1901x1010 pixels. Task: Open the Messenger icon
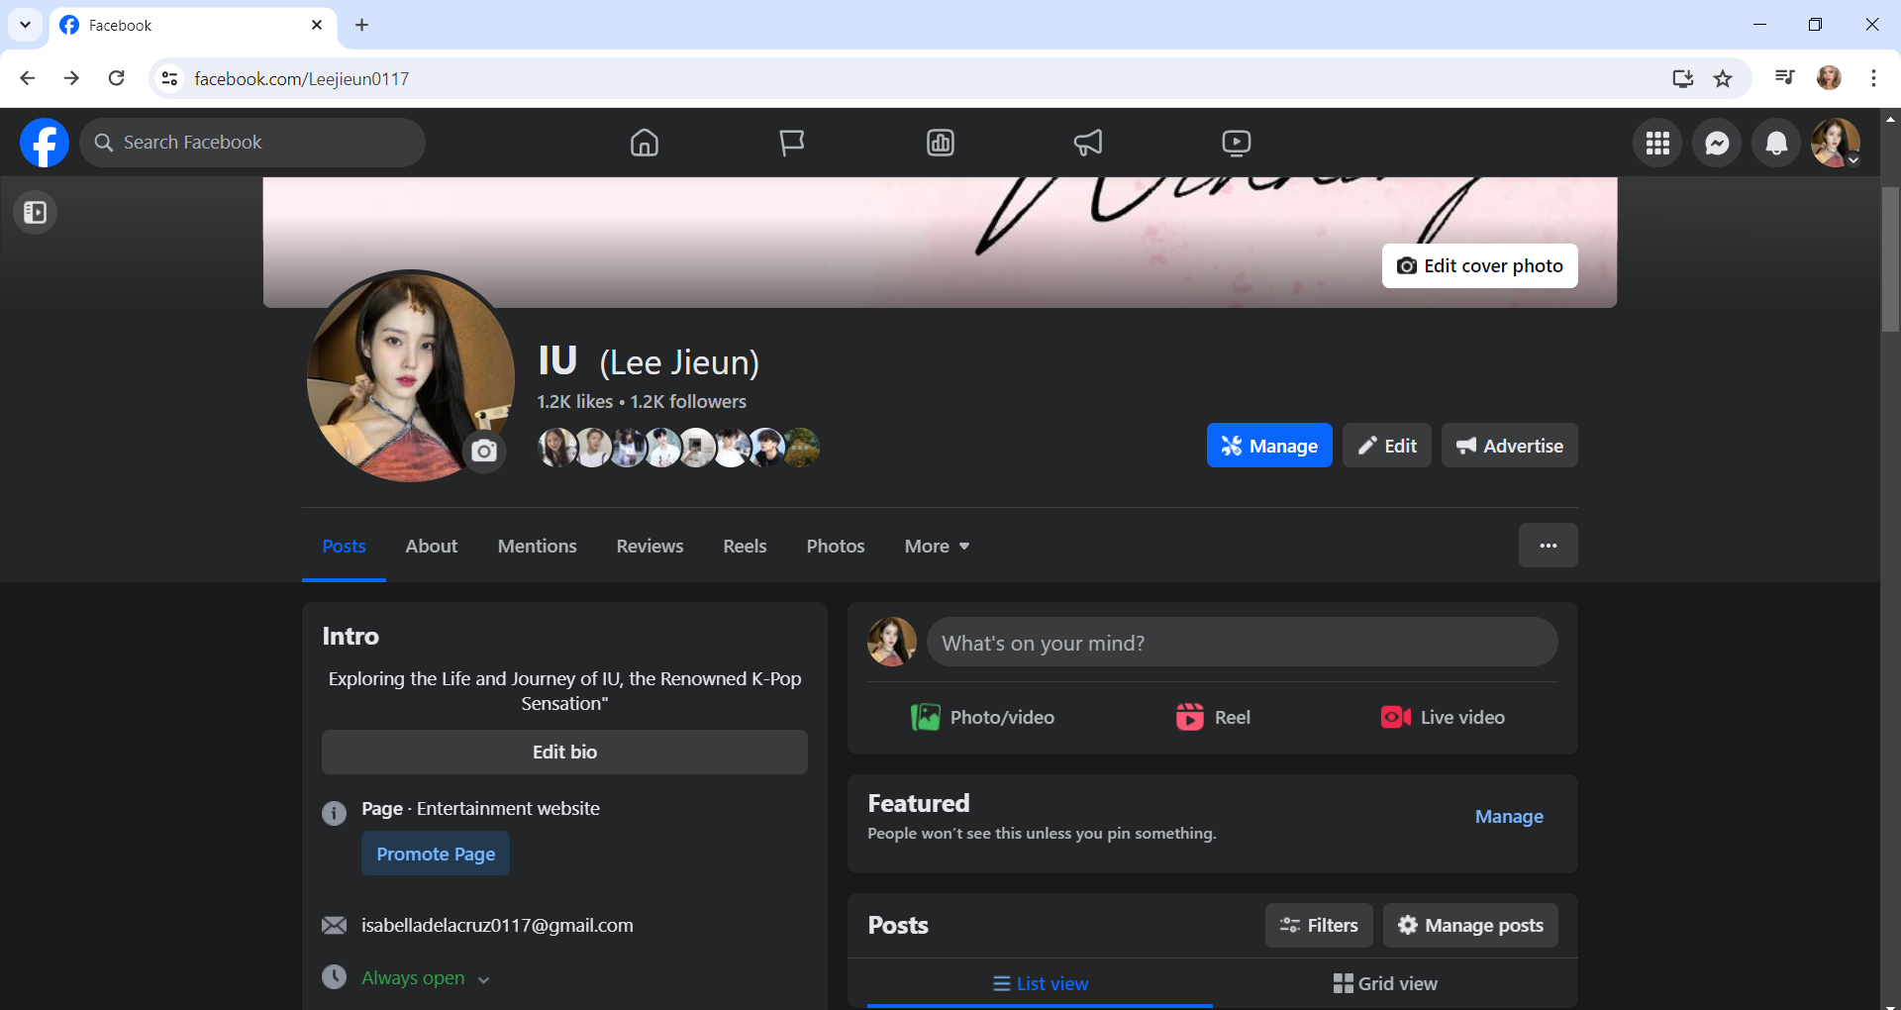point(1717,143)
